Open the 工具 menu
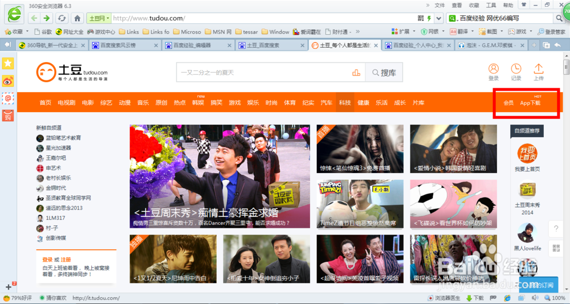The image size is (570, 304). coord(491,5)
